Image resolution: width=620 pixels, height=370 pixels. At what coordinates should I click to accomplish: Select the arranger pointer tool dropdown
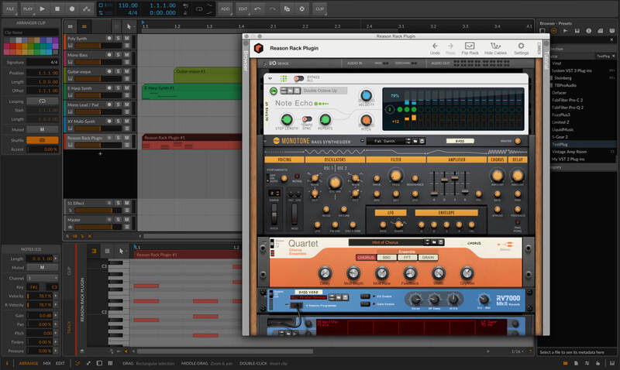coord(129,26)
